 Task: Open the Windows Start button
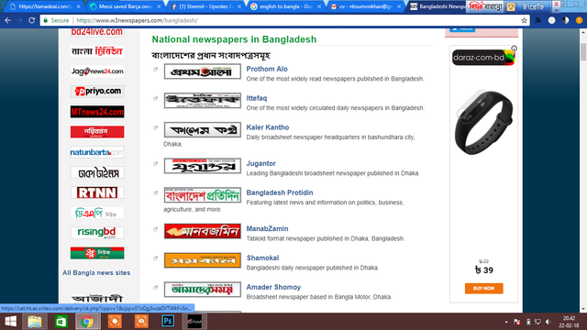pyautogui.click(x=10, y=322)
